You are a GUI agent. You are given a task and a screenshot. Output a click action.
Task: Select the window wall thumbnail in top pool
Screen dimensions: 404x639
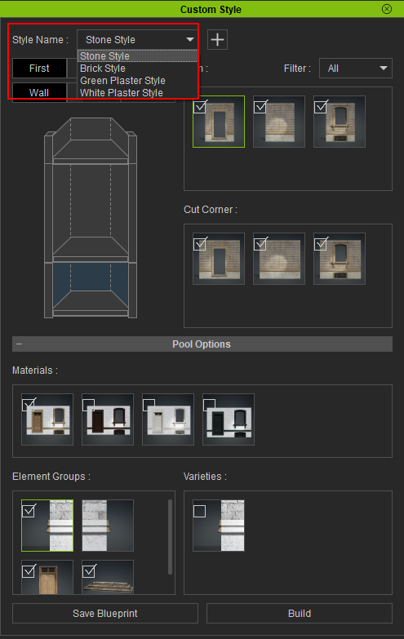[340, 122]
